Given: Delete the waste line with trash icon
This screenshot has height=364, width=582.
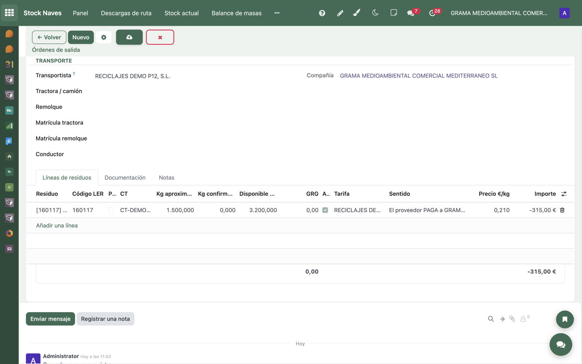Looking at the screenshot, I should tap(562, 210).
